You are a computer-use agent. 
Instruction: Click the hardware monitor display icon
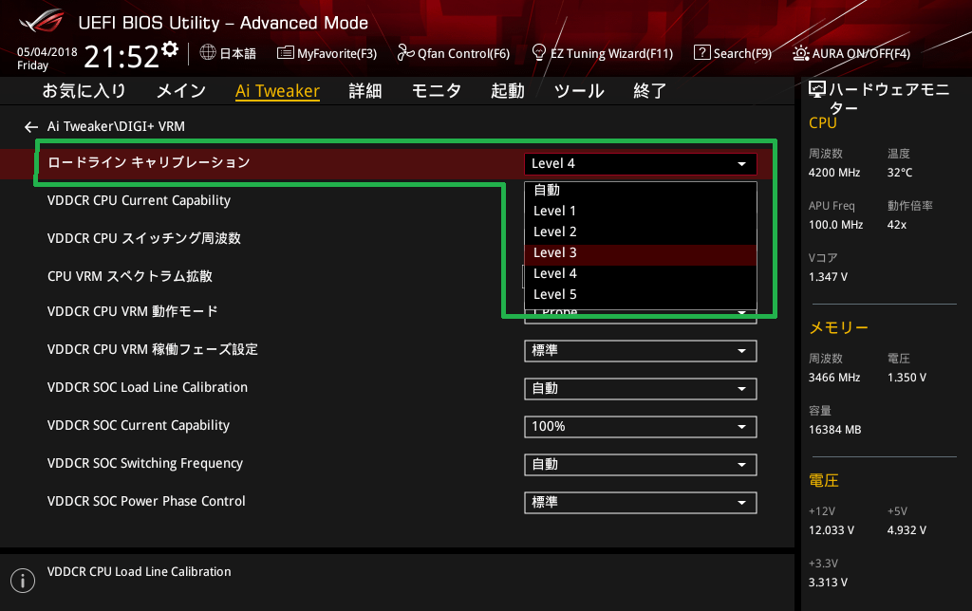coord(817,90)
